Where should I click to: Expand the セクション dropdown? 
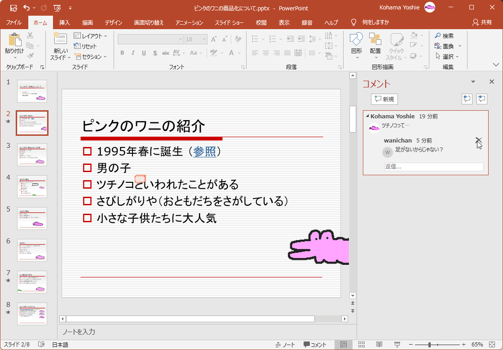[91, 57]
